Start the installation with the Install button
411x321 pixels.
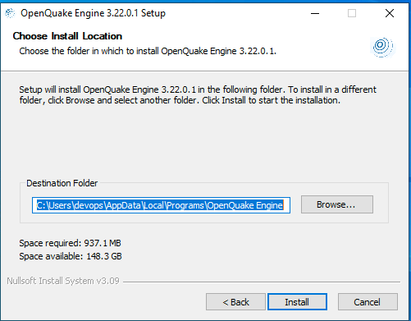297,302
